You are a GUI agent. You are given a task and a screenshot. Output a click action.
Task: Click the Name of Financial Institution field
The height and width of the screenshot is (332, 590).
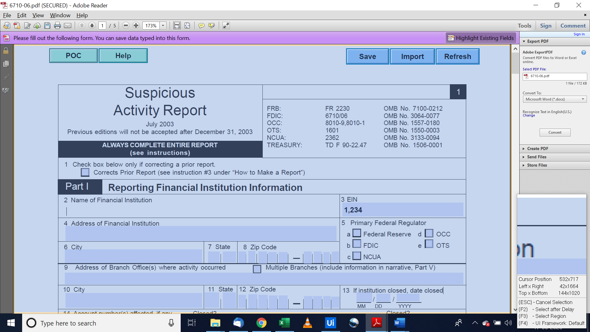click(200, 211)
